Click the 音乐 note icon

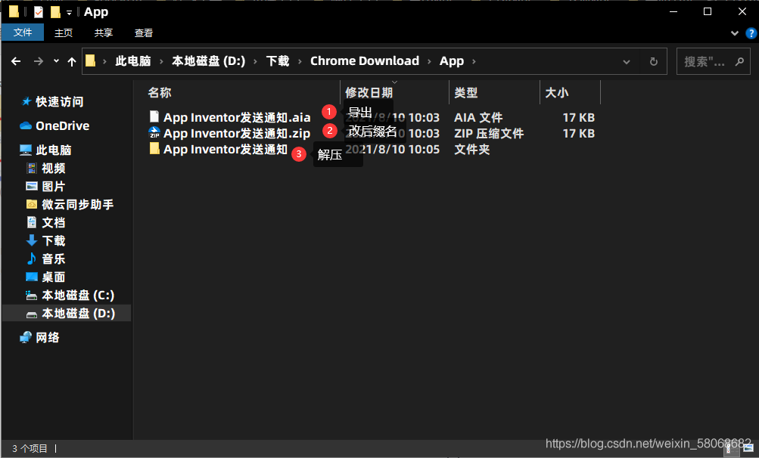(32, 258)
